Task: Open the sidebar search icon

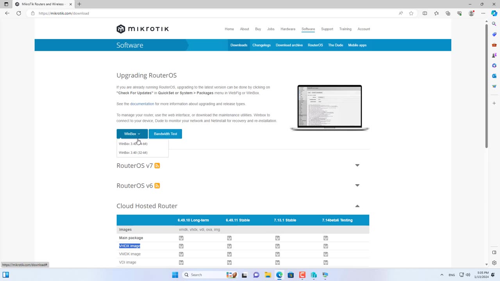Action: coord(494,24)
